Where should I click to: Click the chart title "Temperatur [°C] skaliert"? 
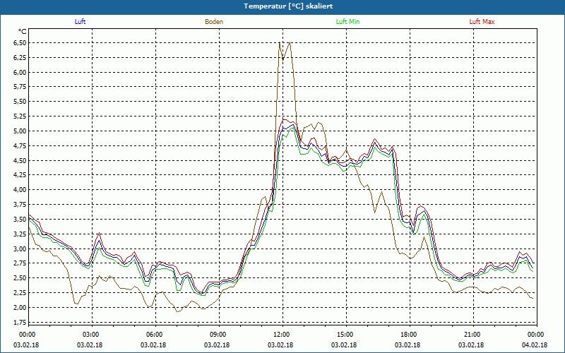[282, 6]
